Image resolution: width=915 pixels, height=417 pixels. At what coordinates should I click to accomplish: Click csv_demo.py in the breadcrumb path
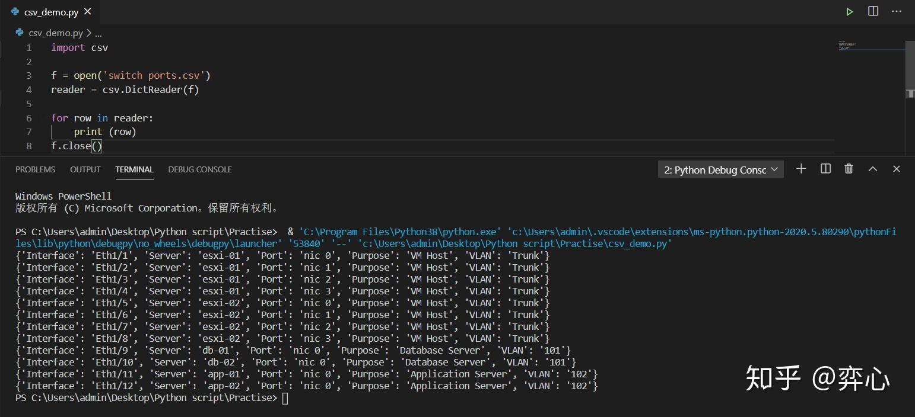click(55, 33)
